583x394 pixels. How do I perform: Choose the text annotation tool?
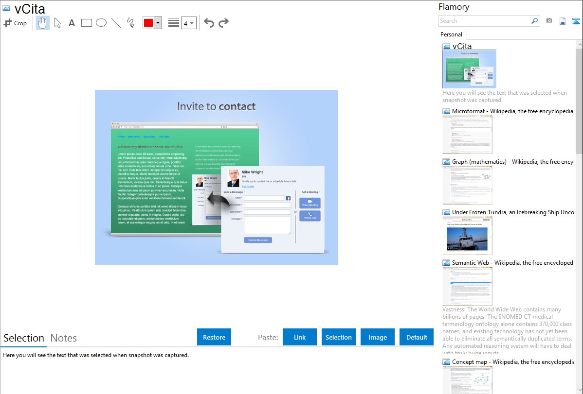[x=72, y=23]
